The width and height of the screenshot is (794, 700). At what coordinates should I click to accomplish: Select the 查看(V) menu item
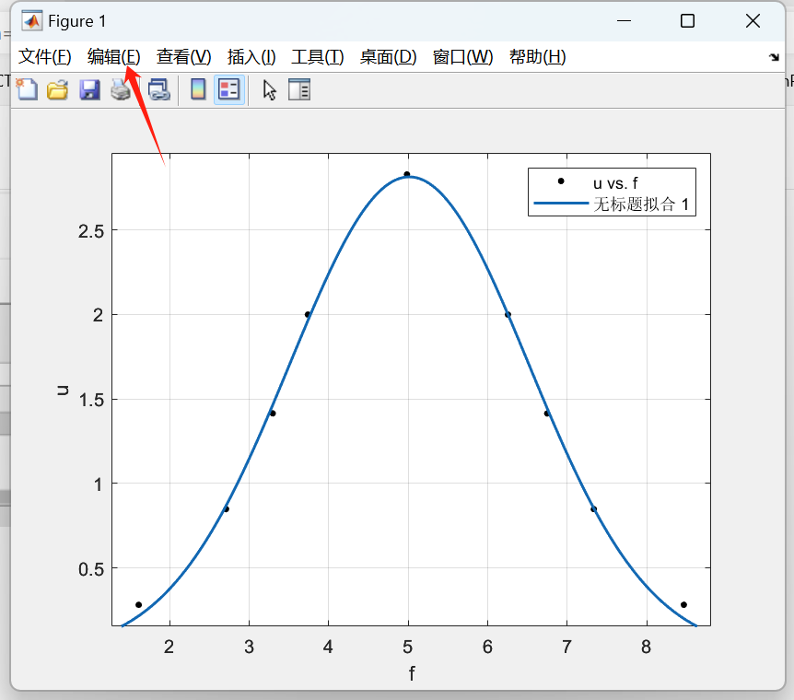[184, 57]
